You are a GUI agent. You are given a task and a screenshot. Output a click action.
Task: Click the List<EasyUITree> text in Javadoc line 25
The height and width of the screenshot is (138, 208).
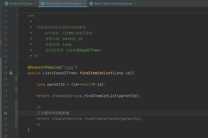click(x=84, y=50)
